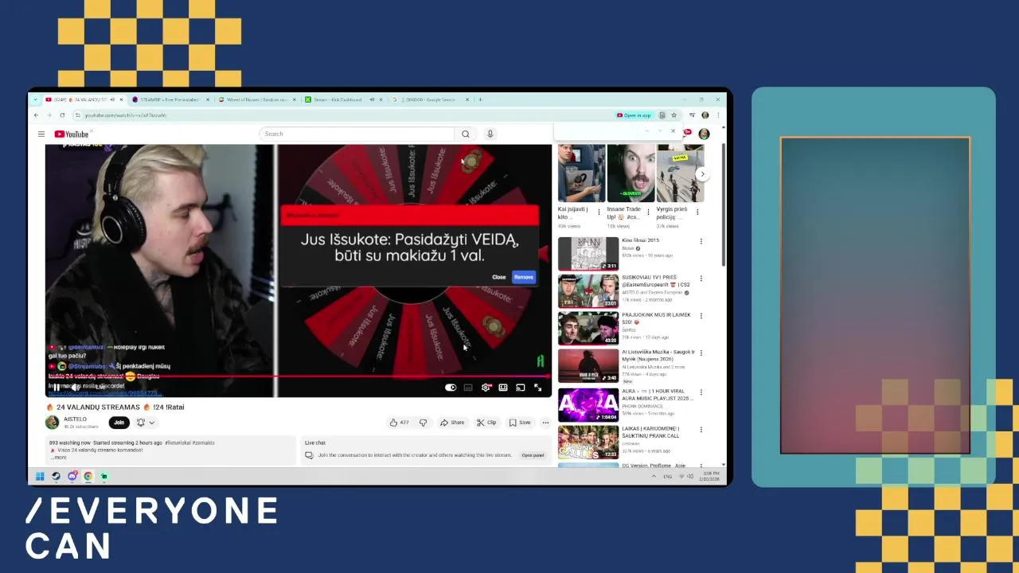Open the AISTELO channel avatar
Viewport: 1019px width, 573px height.
point(53,423)
